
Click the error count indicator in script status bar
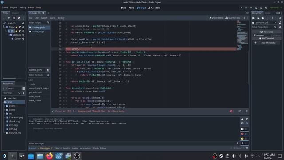(x=232, y=111)
